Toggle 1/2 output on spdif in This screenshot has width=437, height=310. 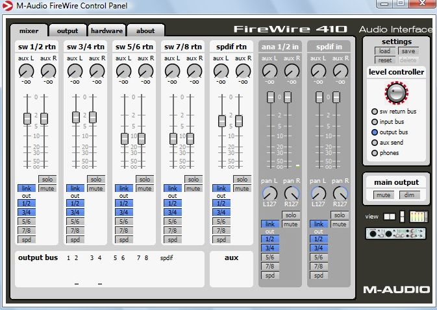point(319,239)
